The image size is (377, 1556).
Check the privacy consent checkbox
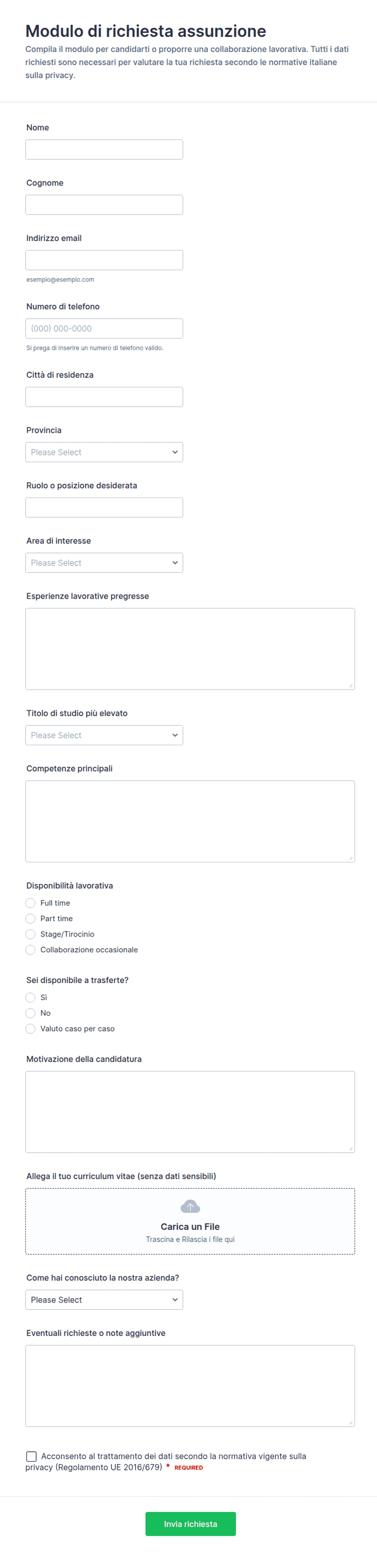[x=32, y=1456]
